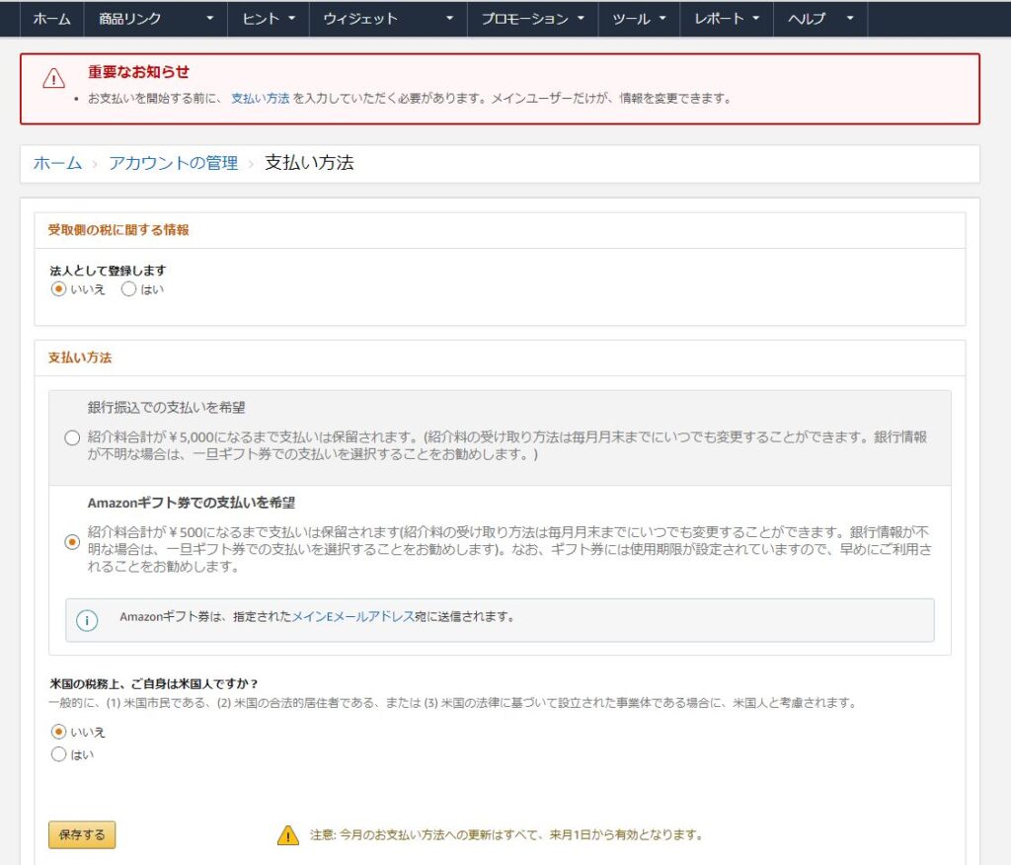Viewport: 1011px width, 865px height.
Task: Choose the Amazonギフト券での支払い radio option
Action: (72, 542)
